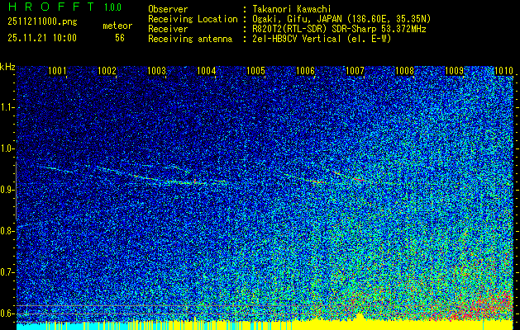Click the 1008 time marker

click(x=404, y=71)
